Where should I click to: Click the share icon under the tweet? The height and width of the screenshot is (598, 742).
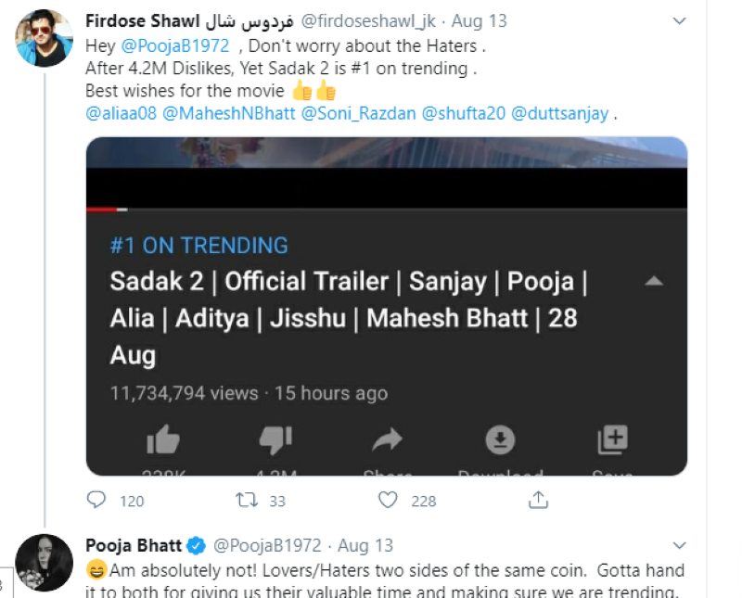click(538, 500)
